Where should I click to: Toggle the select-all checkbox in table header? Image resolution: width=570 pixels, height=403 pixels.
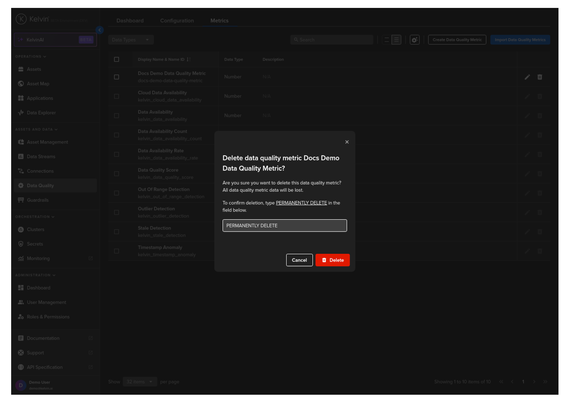point(117,60)
